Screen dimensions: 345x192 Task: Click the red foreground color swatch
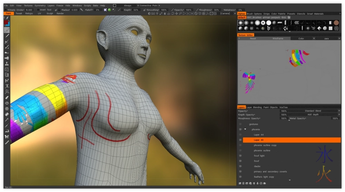pos(6,22)
